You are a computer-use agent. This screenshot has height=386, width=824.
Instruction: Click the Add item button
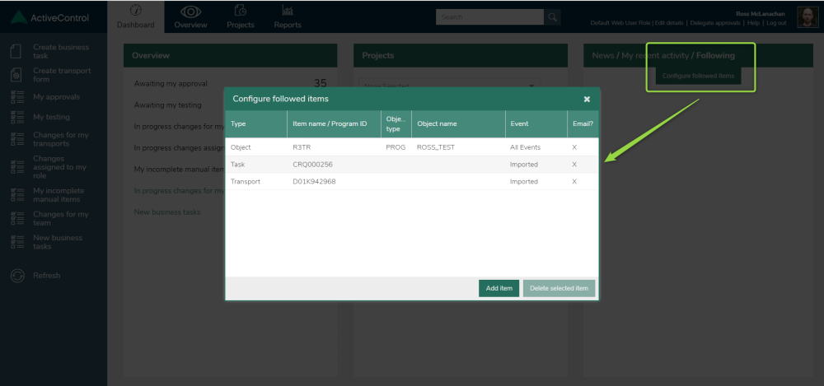coord(499,288)
